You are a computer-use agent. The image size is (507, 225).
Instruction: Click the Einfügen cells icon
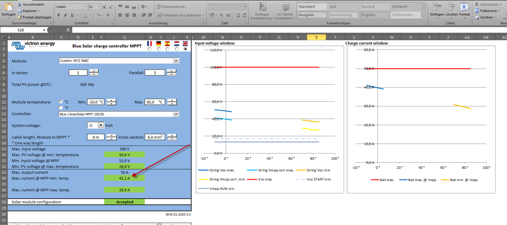[437, 6]
